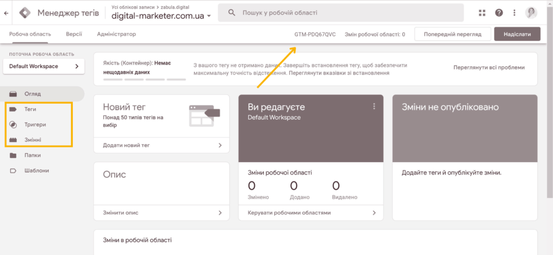The height and width of the screenshot is (255, 553).
Task: Click the Попередній перегляд button
Action: (453, 34)
